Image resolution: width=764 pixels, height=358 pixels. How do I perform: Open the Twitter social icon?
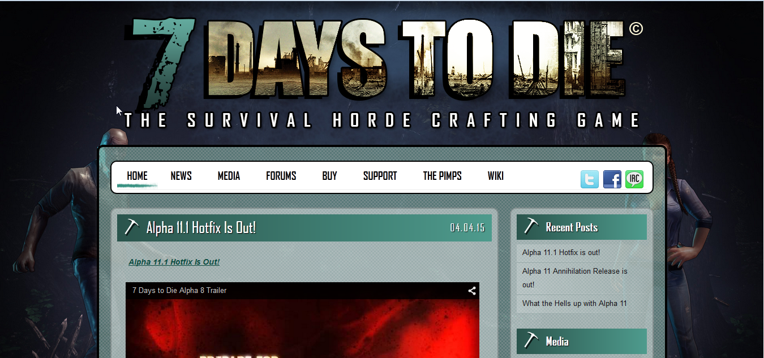pos(589,179)
